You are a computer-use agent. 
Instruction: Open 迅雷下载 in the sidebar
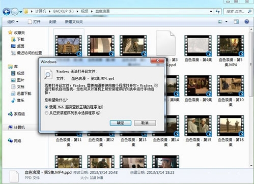21,94
